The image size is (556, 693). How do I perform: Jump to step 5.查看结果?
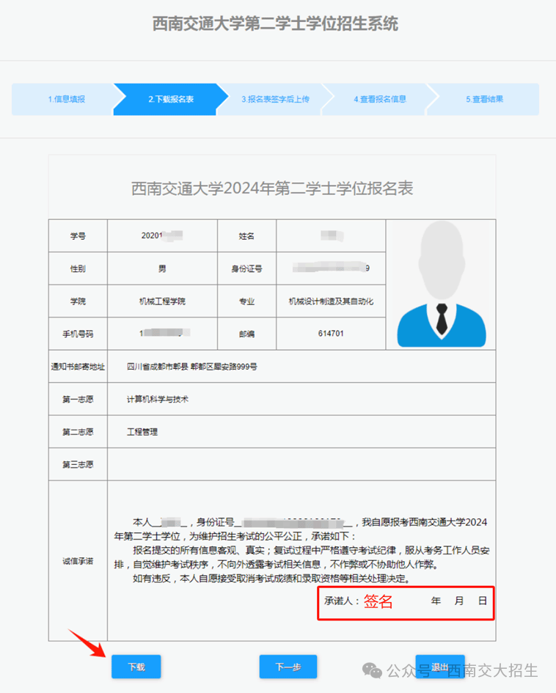click(484, 99)
